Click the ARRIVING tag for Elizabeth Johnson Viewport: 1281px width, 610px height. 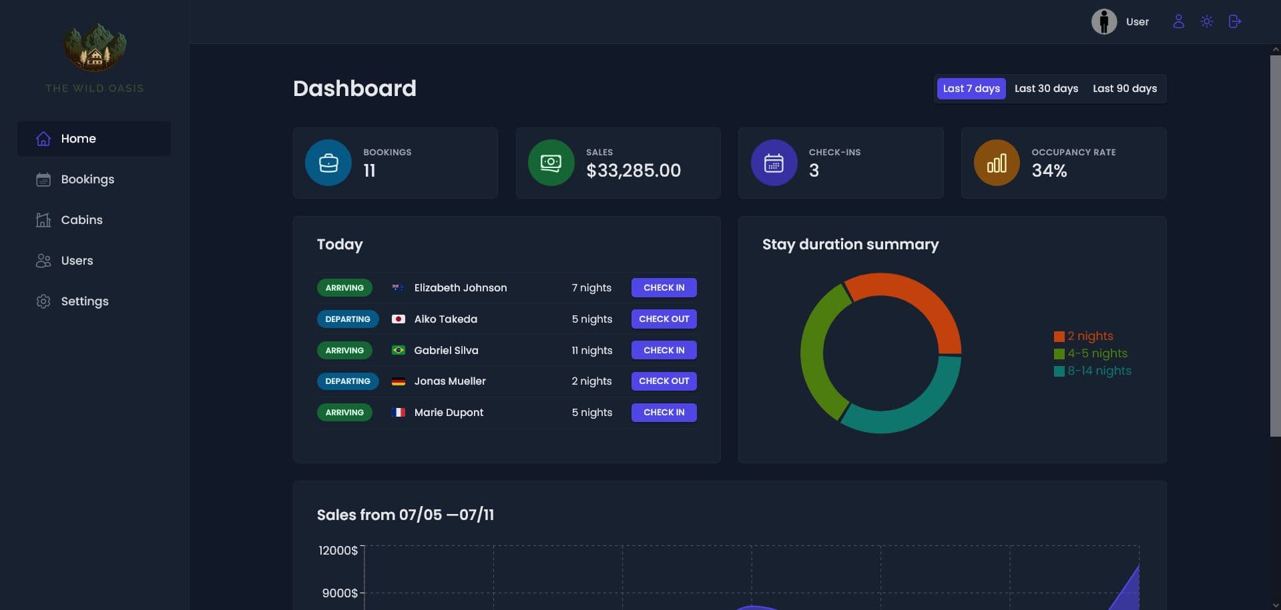(344, 288)
